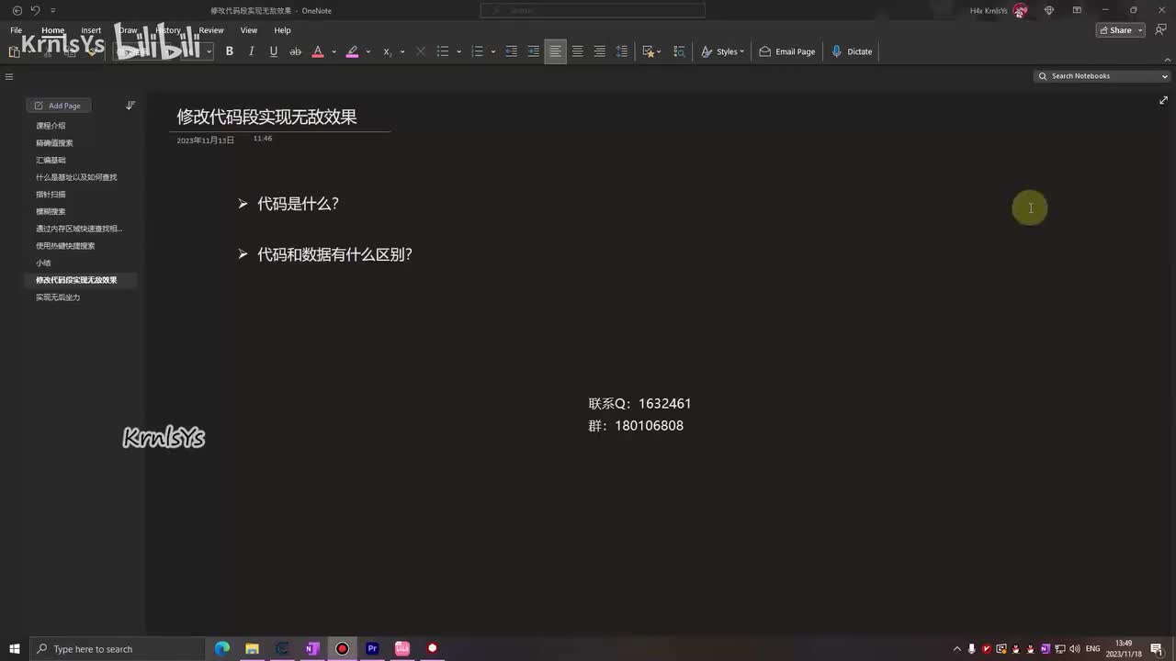Open the Styles dropdown
The width and height of the screenshot is (1176, 661).
[722, 51]
